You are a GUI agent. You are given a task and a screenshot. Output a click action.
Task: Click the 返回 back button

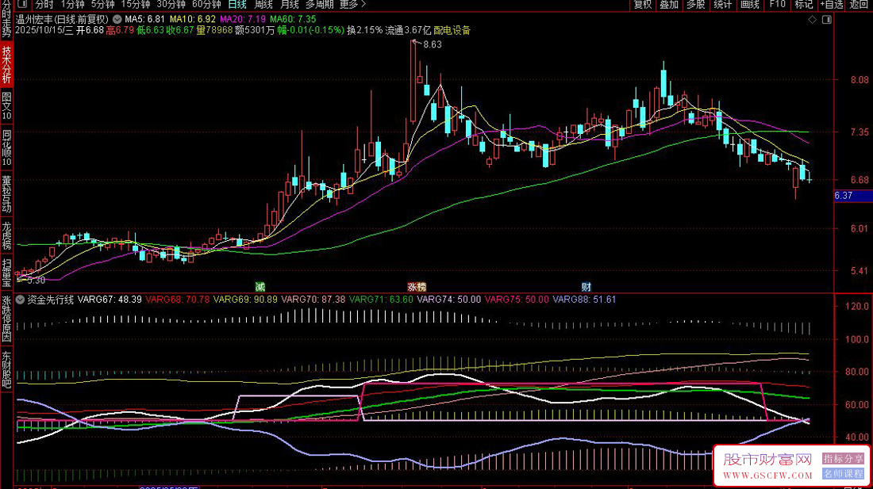click(x=860, y=5)
